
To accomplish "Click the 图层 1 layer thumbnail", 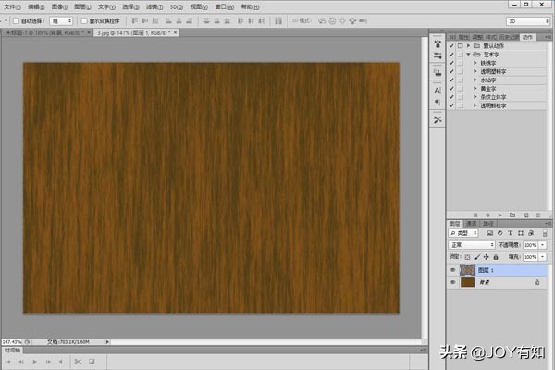I will (x=468, y=270).
